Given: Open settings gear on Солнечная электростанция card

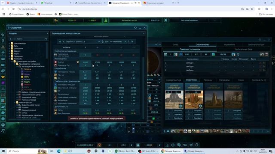Looking at the screenshot, I should click(181, 106).
